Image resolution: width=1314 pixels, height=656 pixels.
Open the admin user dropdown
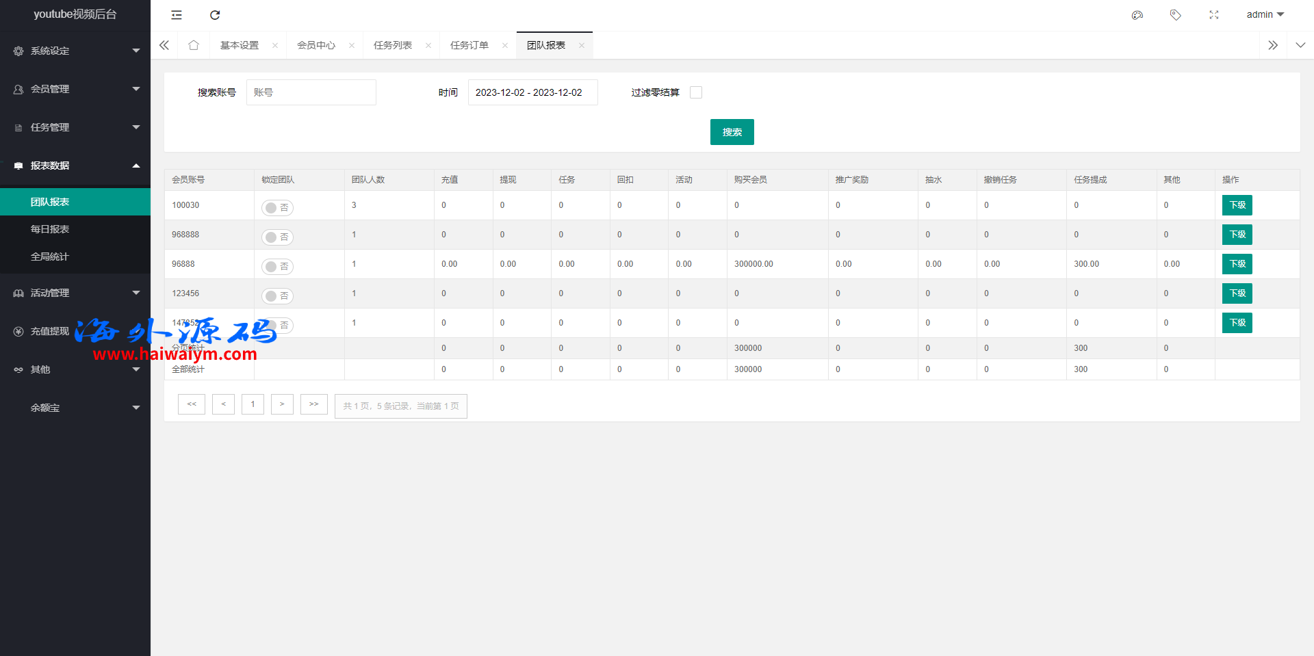pos(1265,15)
